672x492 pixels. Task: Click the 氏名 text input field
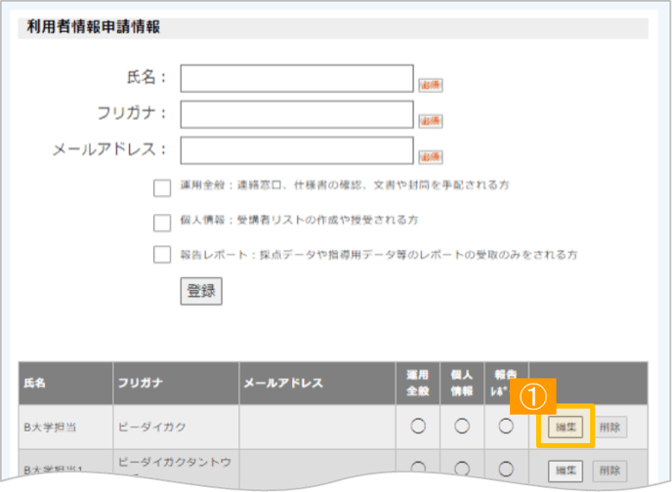point(296,79)
